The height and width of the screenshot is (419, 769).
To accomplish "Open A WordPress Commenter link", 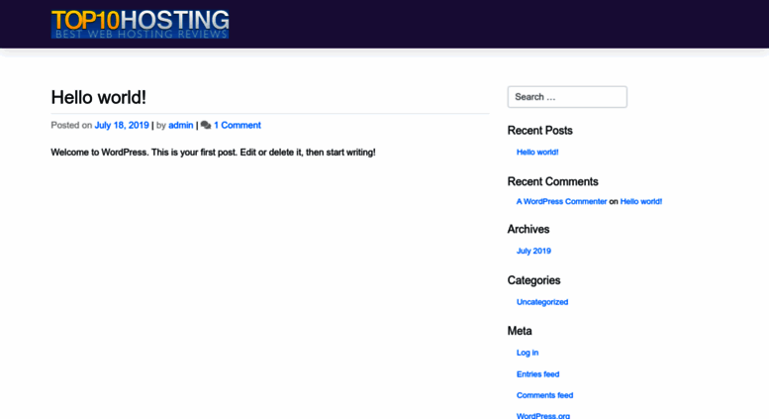I will (561, 201).
